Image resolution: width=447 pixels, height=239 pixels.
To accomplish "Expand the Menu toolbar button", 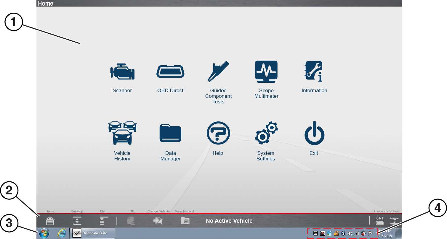I will [x=104, y=221].
